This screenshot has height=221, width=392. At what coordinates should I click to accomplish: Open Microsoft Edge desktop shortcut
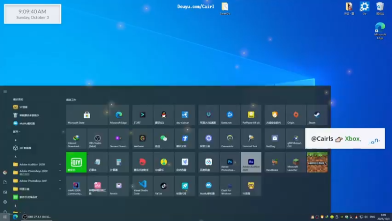(x=380, y=31)
